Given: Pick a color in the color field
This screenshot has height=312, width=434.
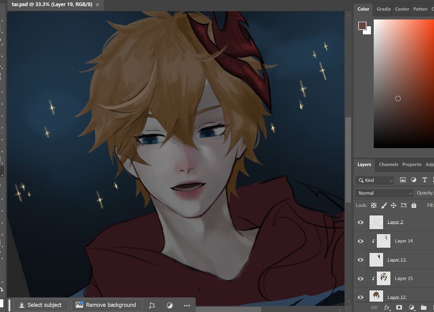Looking at the screenshot, I should tap(404, 84).
